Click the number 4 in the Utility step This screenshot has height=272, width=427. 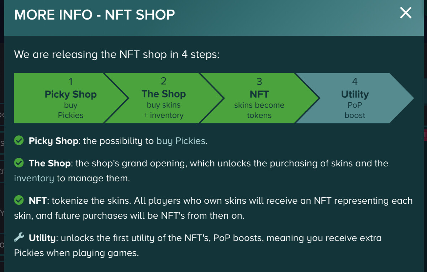coord(355,81)
